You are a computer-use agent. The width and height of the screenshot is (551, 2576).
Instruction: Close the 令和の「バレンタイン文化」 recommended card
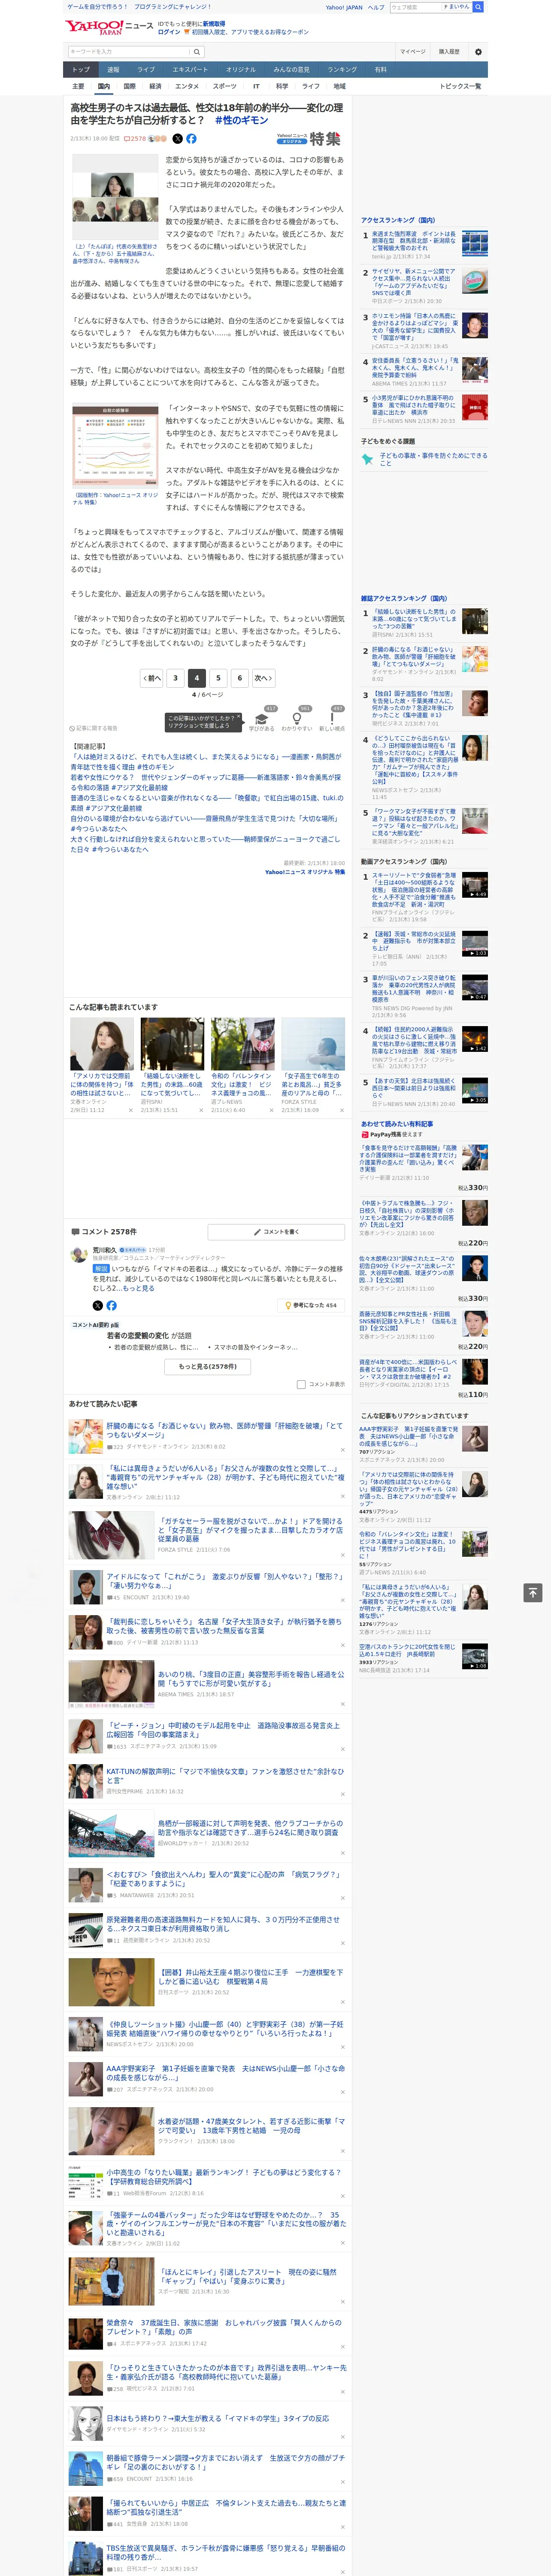click(272, 1110)
